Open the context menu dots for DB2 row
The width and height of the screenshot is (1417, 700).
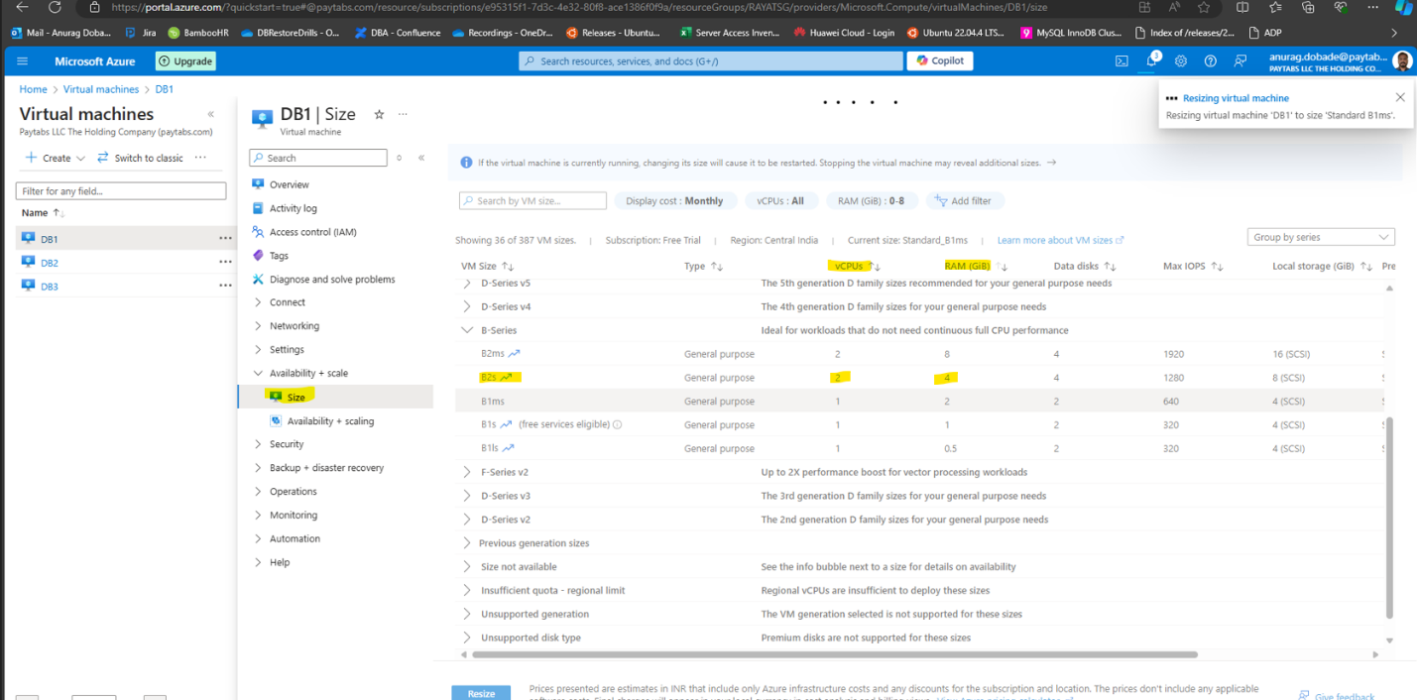point(225,263)
